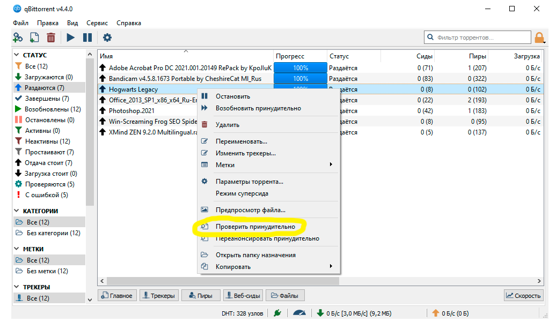
Task: Click the Adobe Acrobat 100% progress bar
Action: (x=301, y=68)
